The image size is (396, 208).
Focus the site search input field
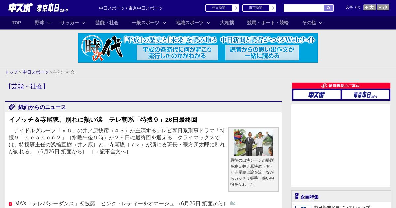(304, 8)
